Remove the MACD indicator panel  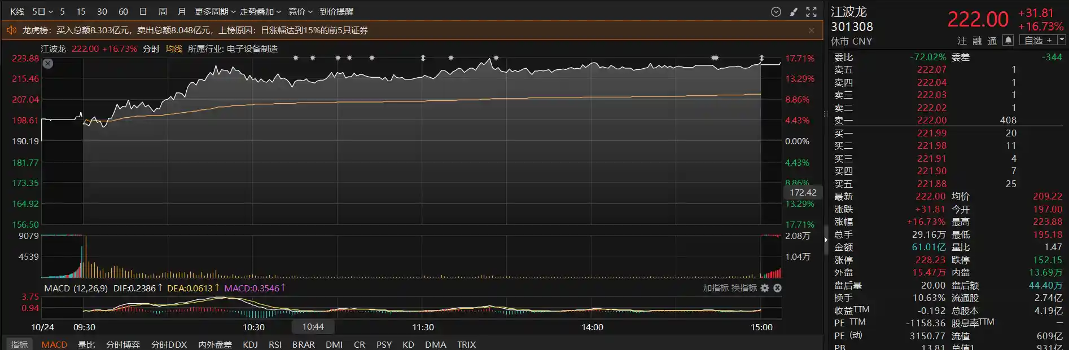click(x=777, y=288)
